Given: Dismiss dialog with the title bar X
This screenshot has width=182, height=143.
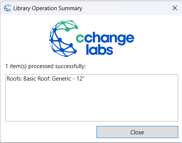Looking at the screenshot, I should [x=175, y=8].
